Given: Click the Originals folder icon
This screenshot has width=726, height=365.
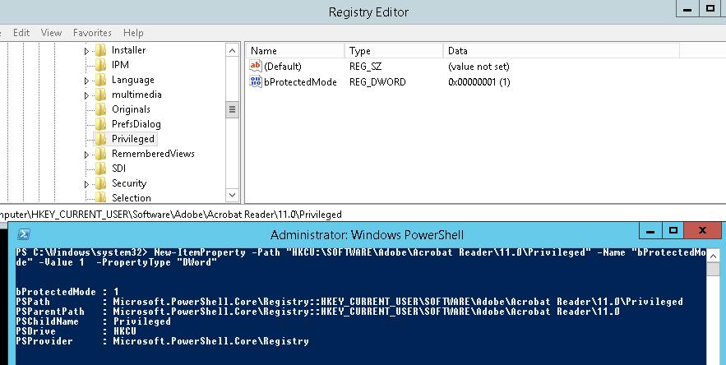Looking at the screenshot, I should click(x=101, y=109).
